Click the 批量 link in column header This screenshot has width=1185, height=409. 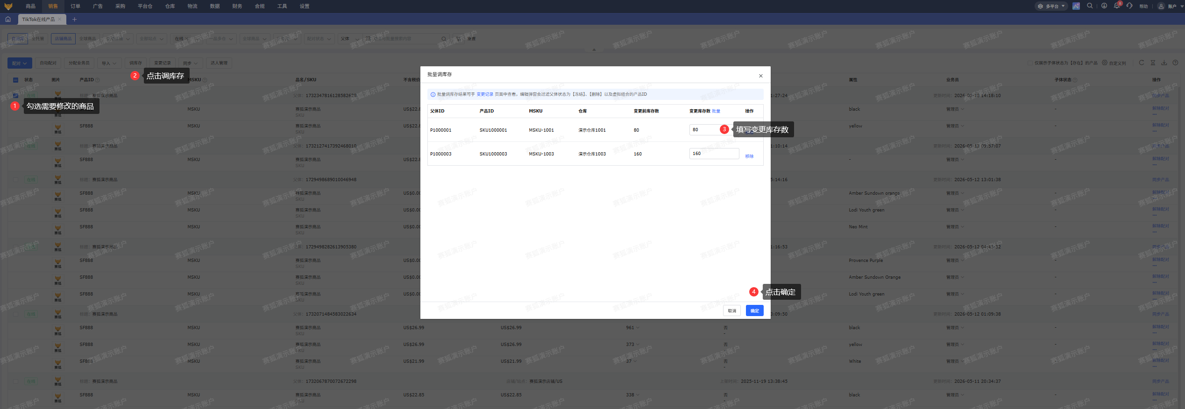point(716,111)
